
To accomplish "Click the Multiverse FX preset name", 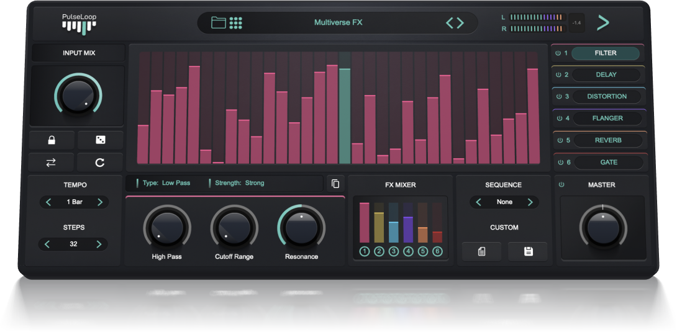I will (338, 23).
